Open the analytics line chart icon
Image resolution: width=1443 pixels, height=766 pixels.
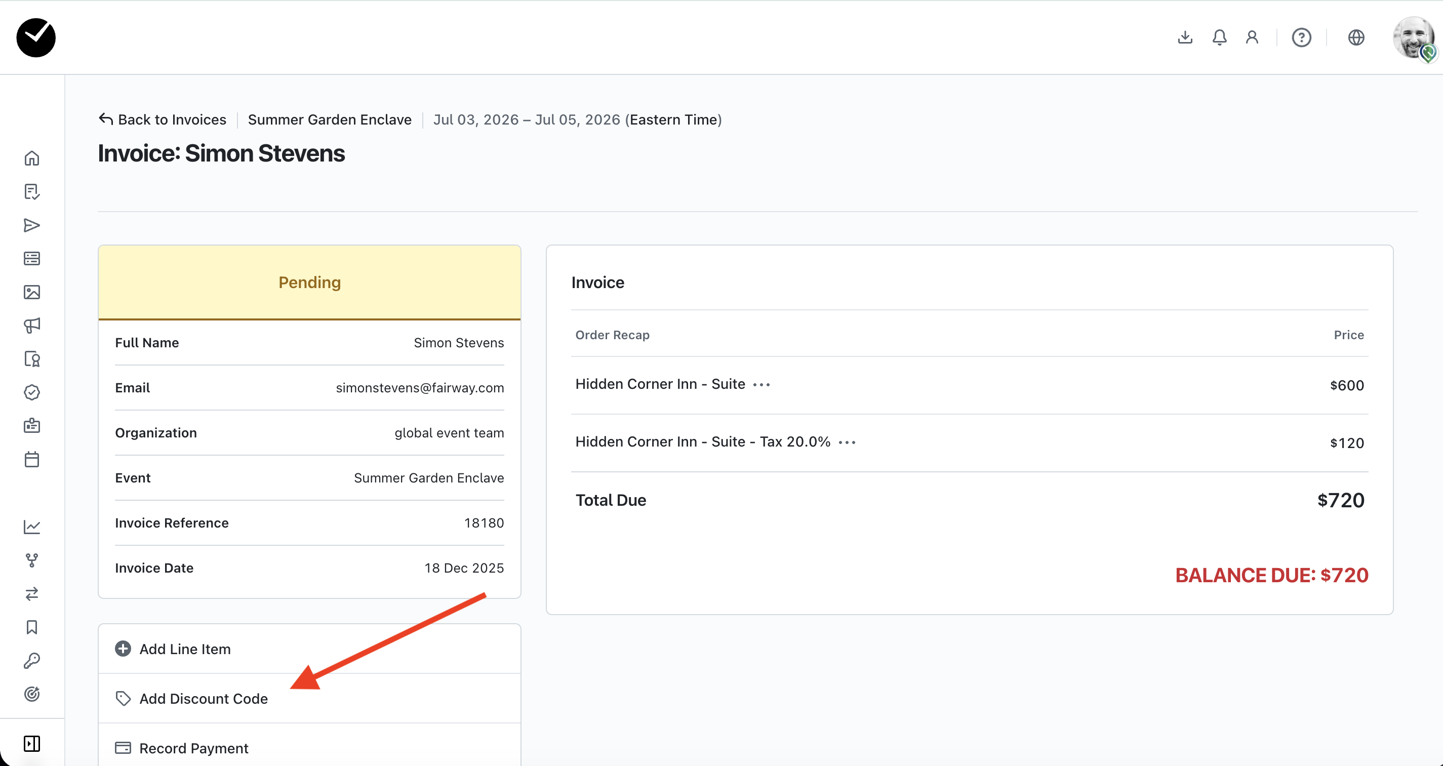coord(32,527)
